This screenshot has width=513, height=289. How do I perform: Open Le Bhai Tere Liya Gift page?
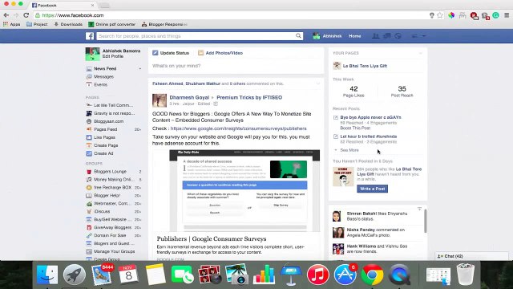[365, 66]
